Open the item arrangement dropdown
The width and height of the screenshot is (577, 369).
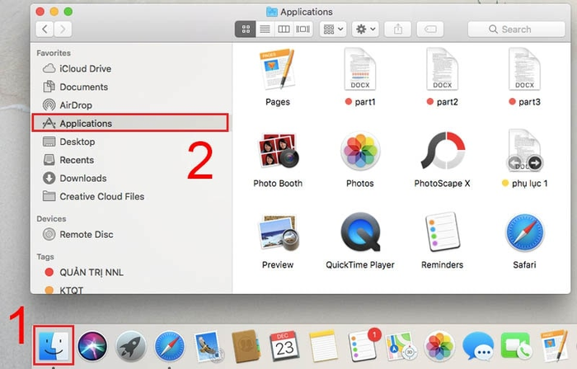[x=333, y=29]
